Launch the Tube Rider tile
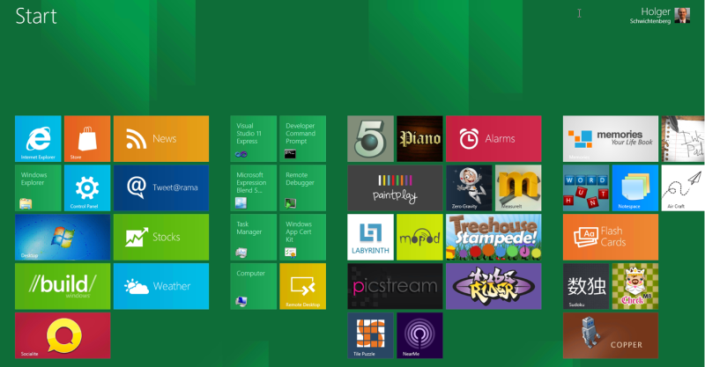The height and width of the screenshot is (367, 705). click(x=493, y=286)
